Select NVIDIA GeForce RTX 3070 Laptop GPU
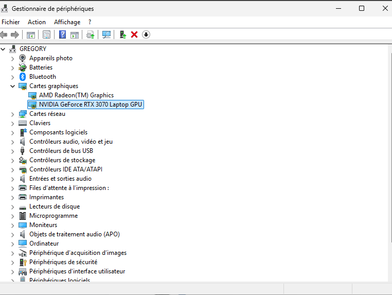Image resolution: width=392 pixels, height=295 pixels. click(91, 105)
